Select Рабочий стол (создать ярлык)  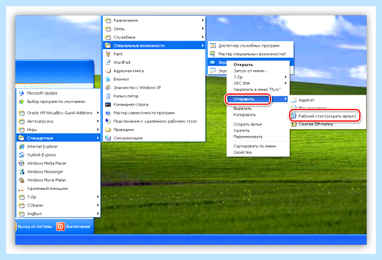pos(327,116)
